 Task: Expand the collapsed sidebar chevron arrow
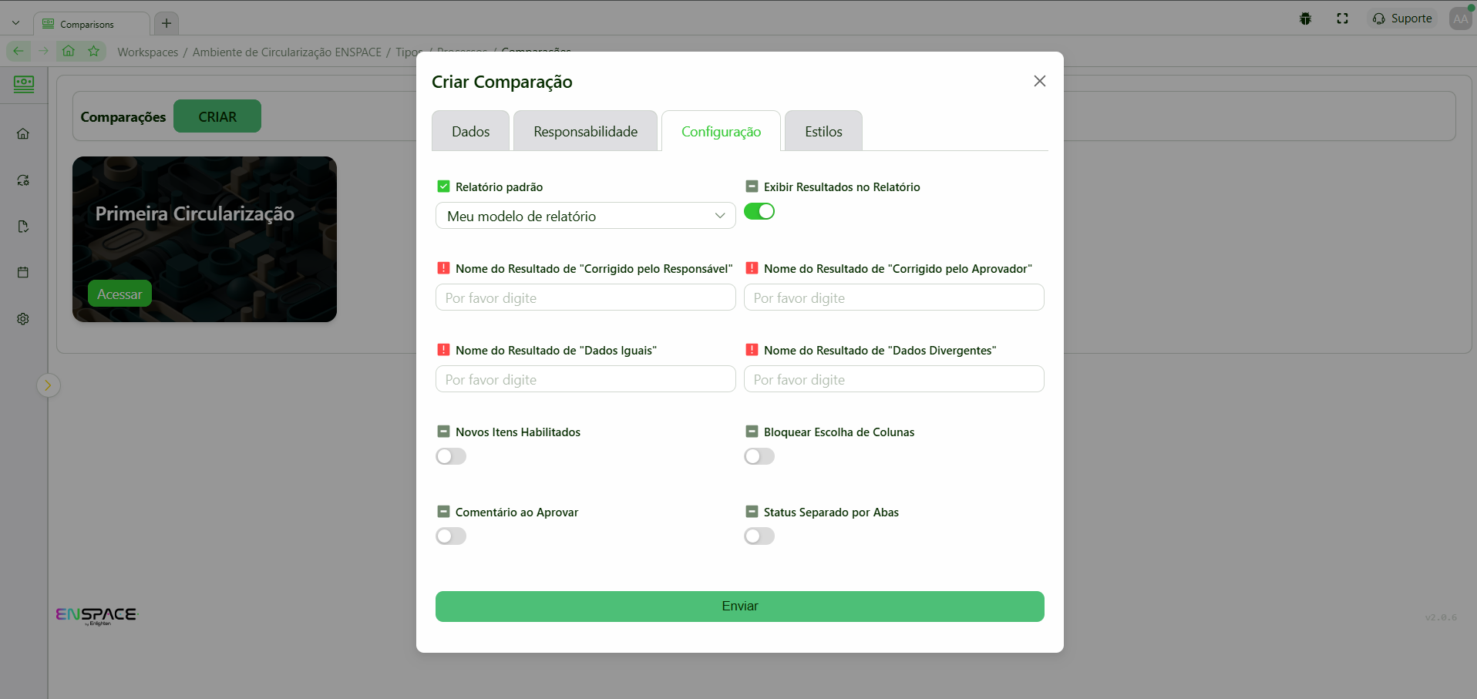[x=49, y=385]
